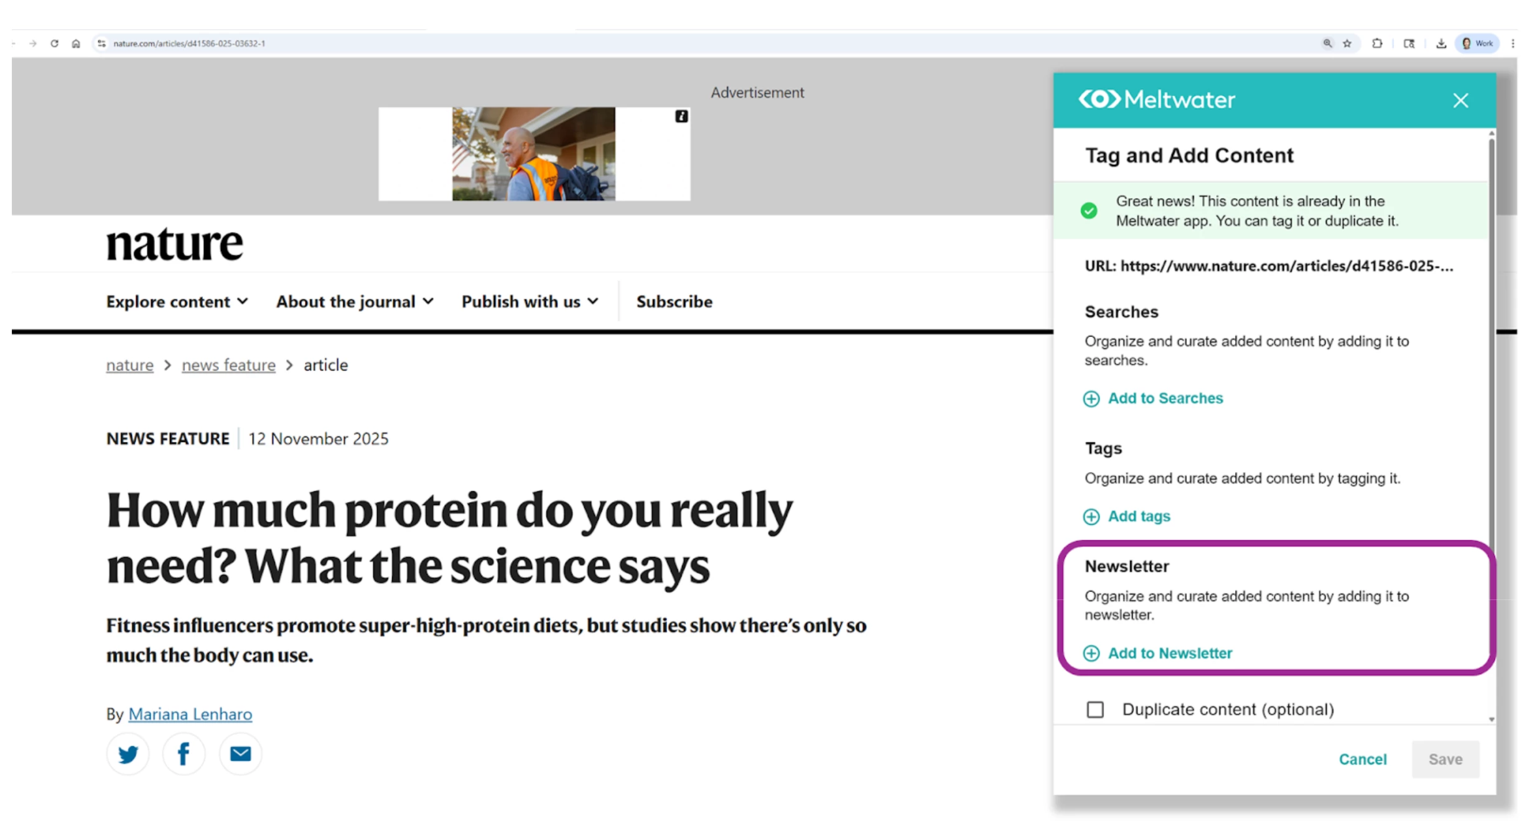Share article via Facebook icon
The width and height of the screenshot is (1532, 837).
click(x=184, y=754)
